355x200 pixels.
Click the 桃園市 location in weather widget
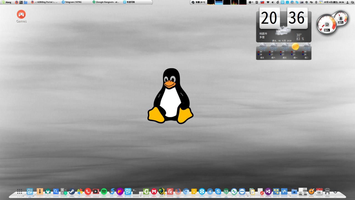click(x=263, y=34)
